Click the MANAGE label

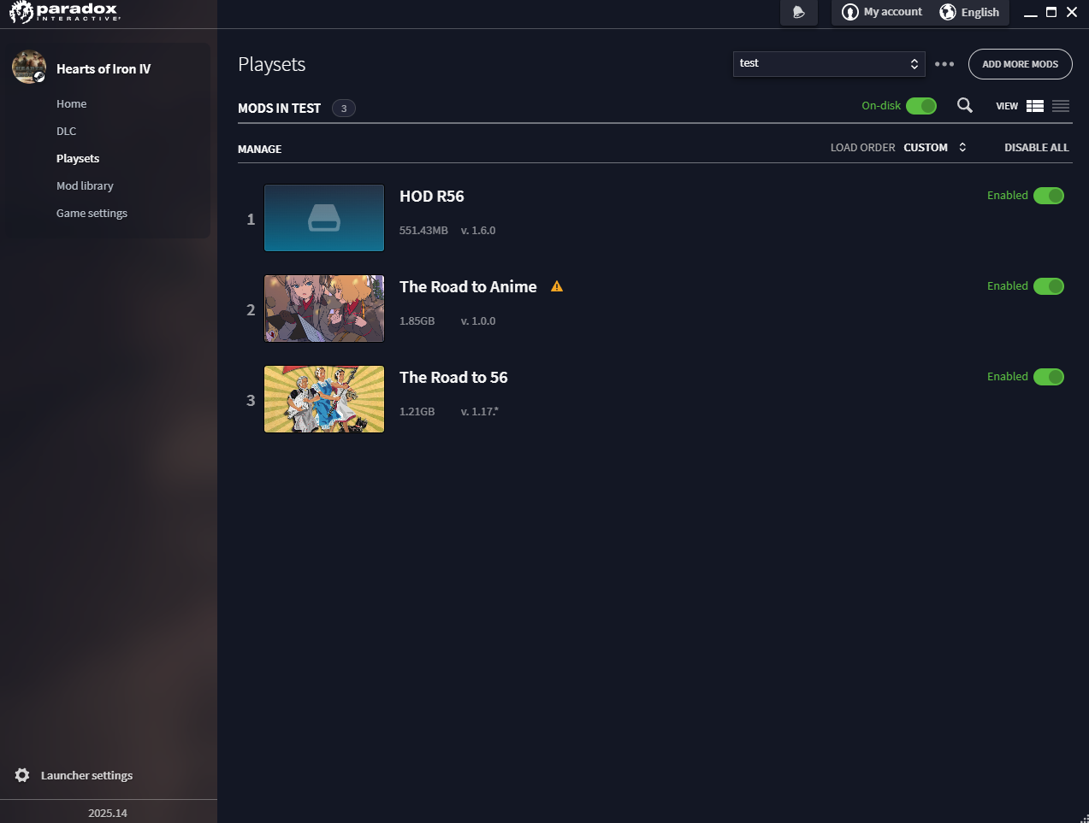pos(259,150)
